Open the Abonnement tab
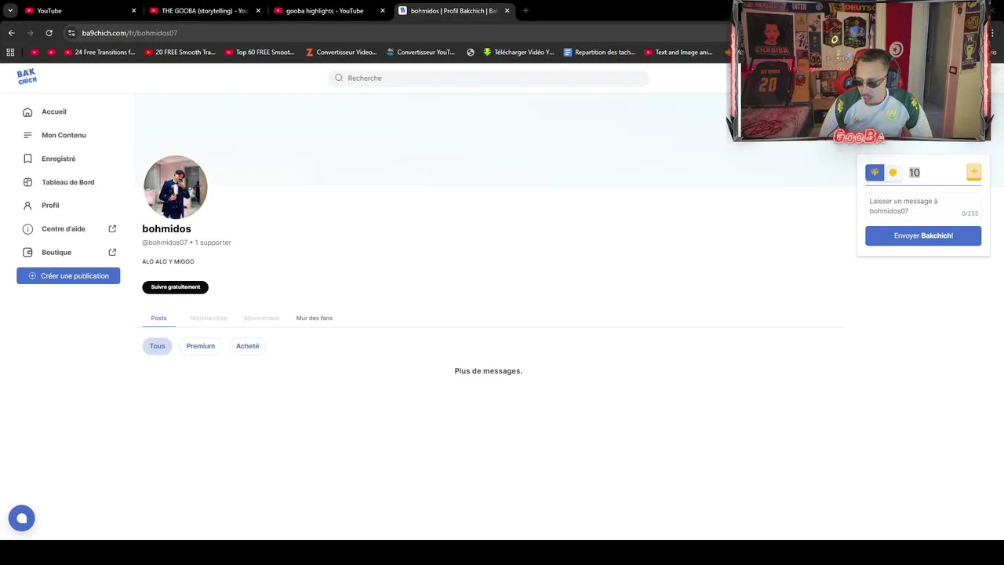 [x=261, y=318]
